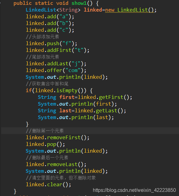Screen dimensions: 179x196
Task: Click the line linked.addLast("j");
Action: pyautogui.click(x=56, y=64)
